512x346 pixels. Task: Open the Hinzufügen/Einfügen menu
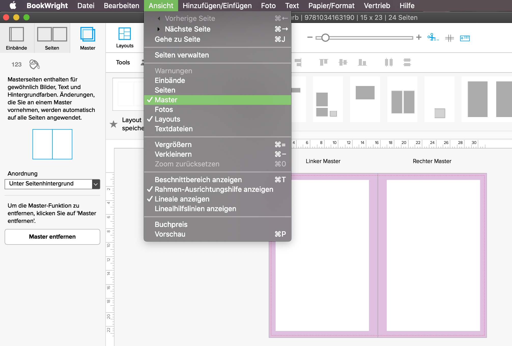pos(217,6)
